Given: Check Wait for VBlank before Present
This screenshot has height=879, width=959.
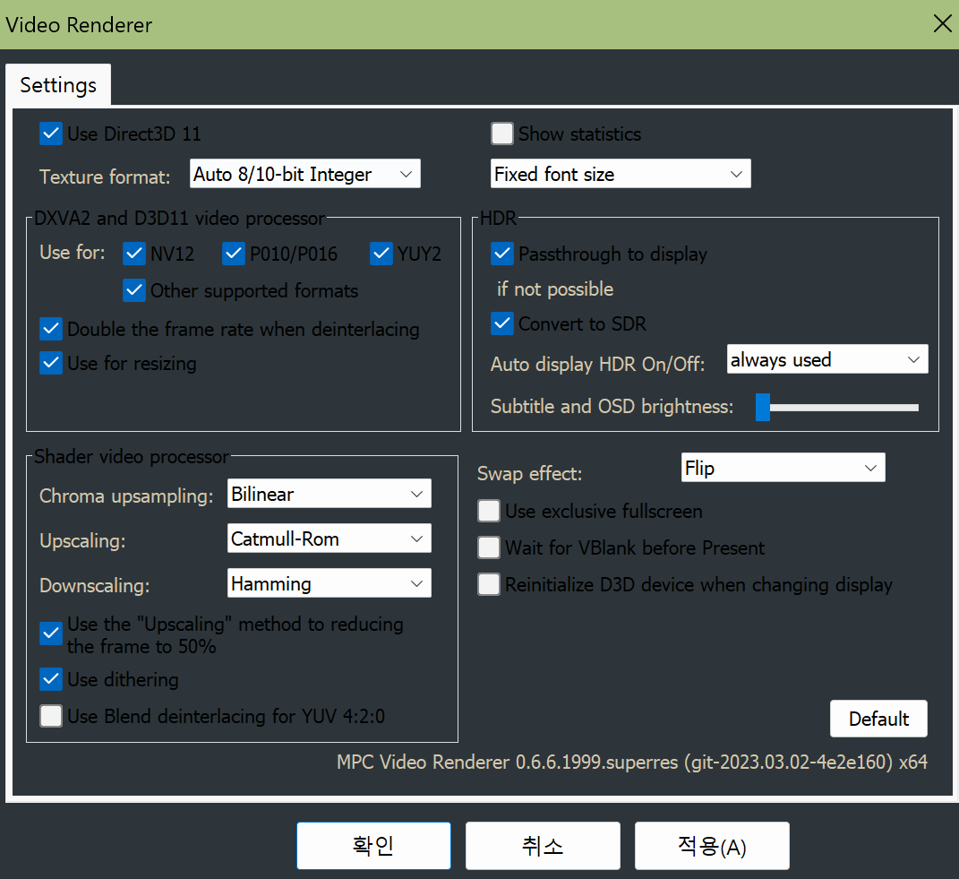Looking at the screenshot, I should 489,548.
